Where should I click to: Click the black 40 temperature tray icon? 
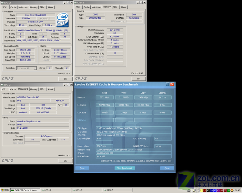[208, 190]
